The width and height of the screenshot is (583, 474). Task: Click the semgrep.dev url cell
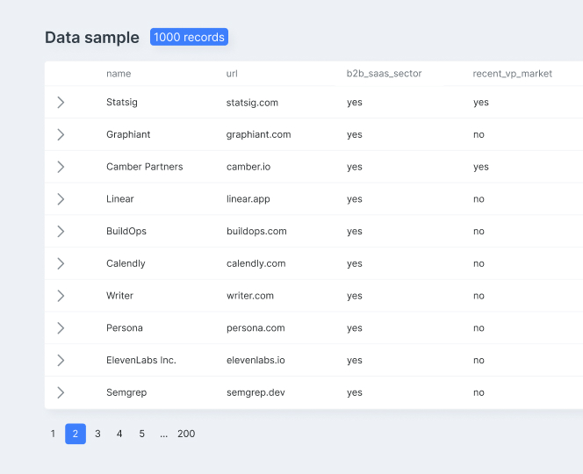(x=256, y=392)
